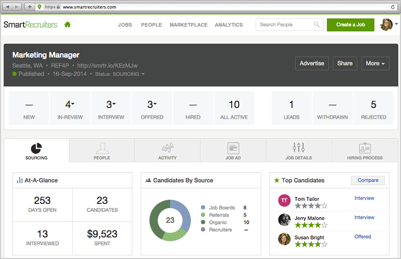The width and height of the screenshot is (401, 259).
Task: Click the Job Boards blue legend swatch
Action: (203, 207)
